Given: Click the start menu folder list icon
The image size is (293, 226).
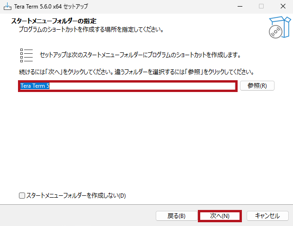Looking at the screenshot, I should (27, 55).
